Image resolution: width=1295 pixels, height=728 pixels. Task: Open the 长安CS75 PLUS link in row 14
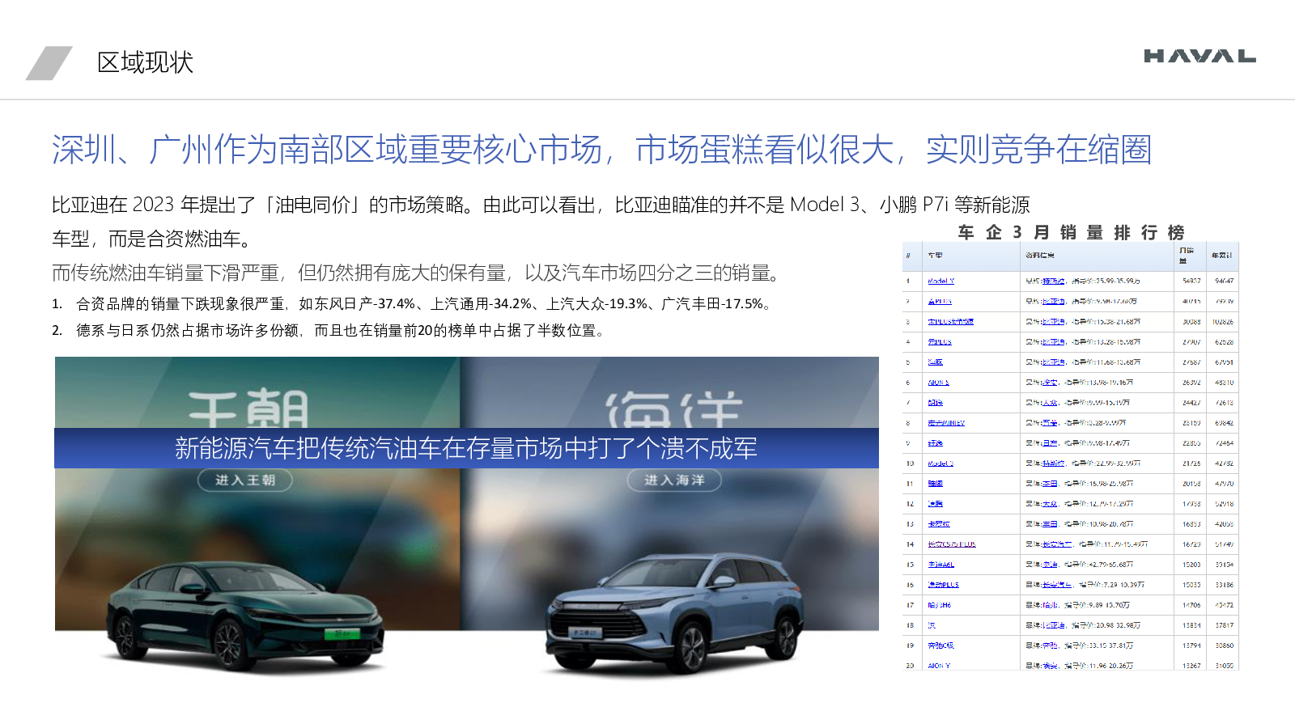click(x=952, y=544)
